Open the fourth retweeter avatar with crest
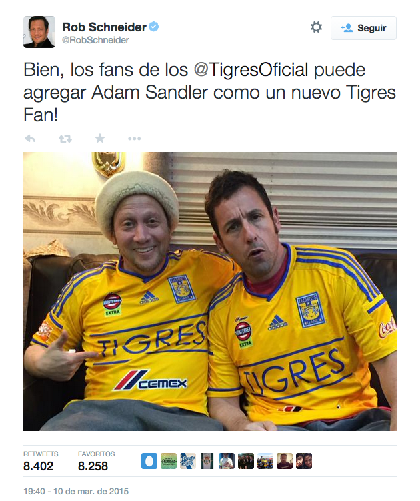 (207, 461)
